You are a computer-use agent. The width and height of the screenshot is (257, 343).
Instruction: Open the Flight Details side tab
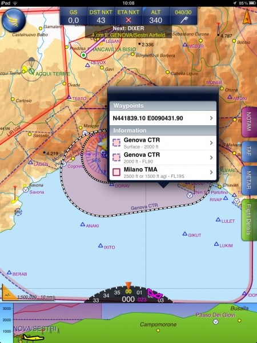pos(249,220)
